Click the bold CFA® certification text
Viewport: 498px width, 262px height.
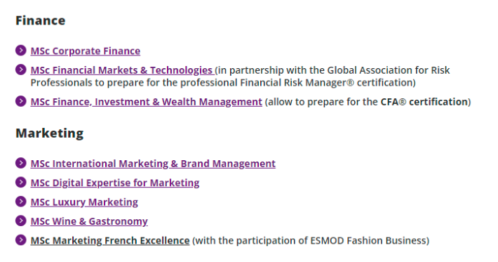[x=424, y=102]
